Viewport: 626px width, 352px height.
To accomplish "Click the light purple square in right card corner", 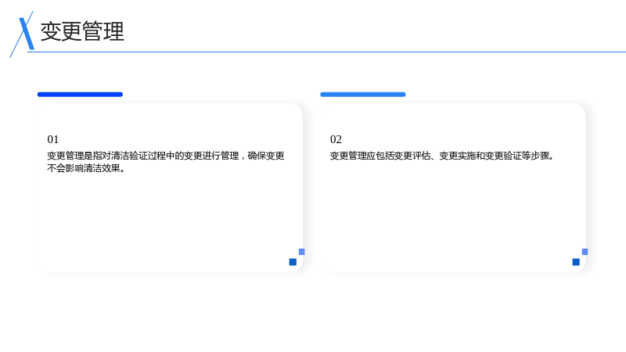I will [585, 251].
